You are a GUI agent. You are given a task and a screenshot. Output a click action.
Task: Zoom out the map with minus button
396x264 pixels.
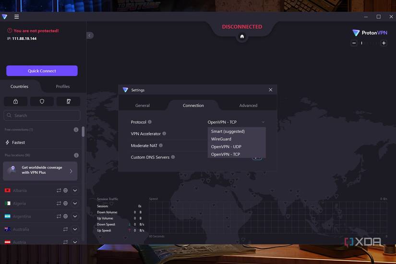click(354, 43)
